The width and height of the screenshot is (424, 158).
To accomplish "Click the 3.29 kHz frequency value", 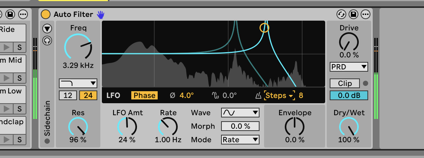I will click(78, 65).
